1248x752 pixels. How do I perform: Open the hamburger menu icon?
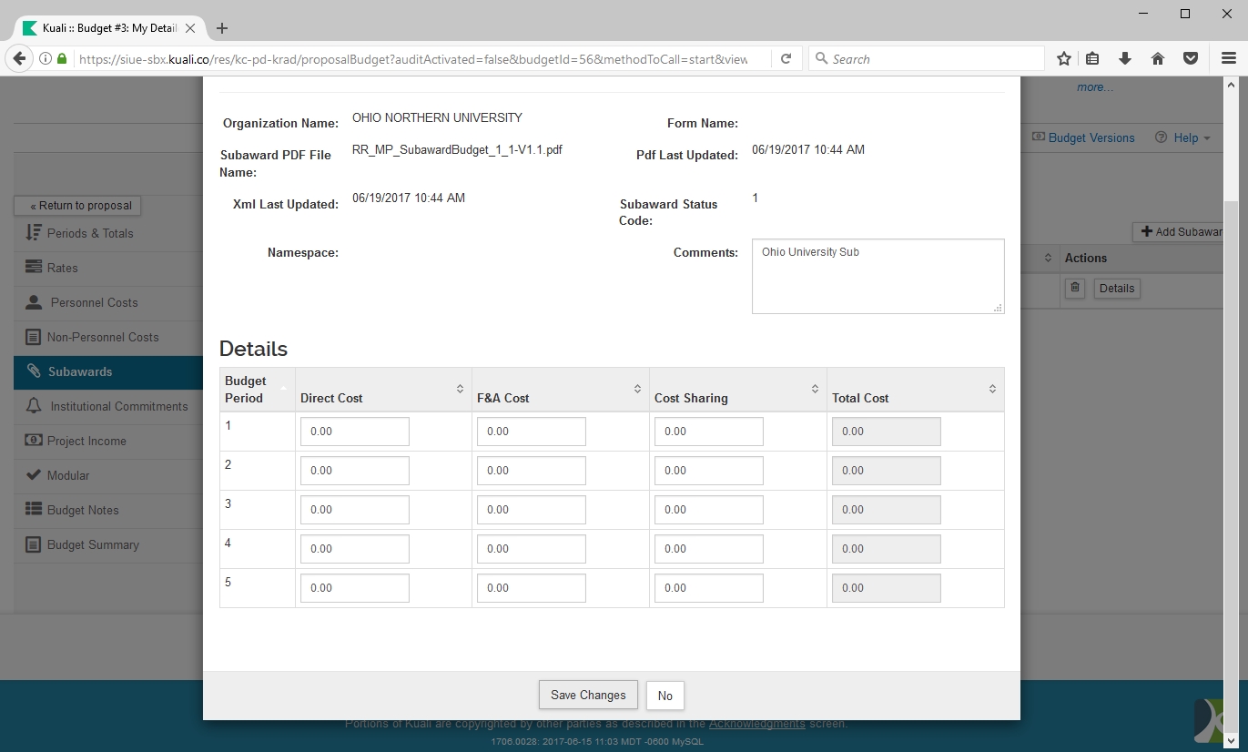pos(1228,59)
